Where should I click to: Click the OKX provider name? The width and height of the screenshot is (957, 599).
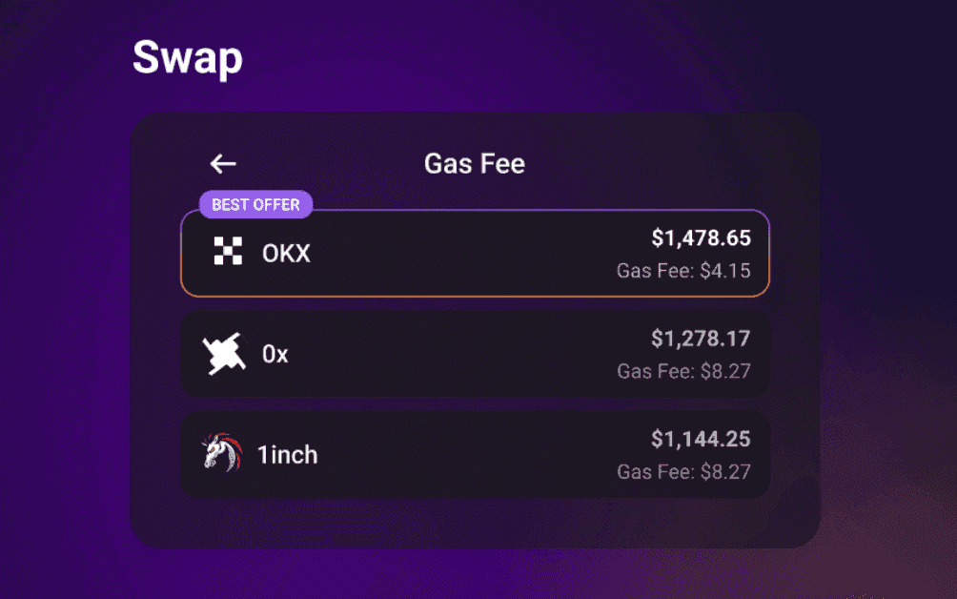pyautogui.click(x=286, y=254)
